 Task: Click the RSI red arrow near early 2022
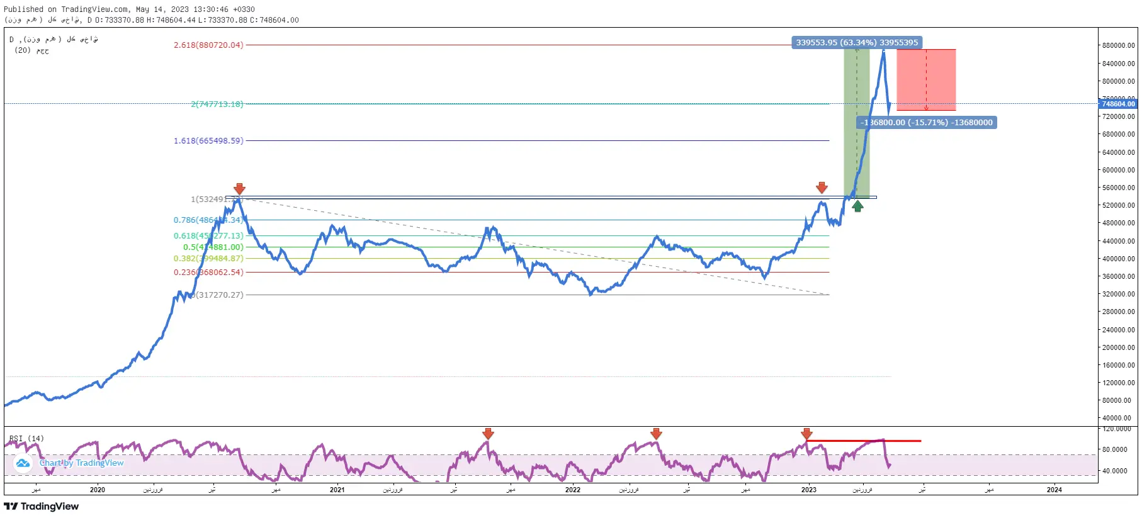[x=656, y=434]
